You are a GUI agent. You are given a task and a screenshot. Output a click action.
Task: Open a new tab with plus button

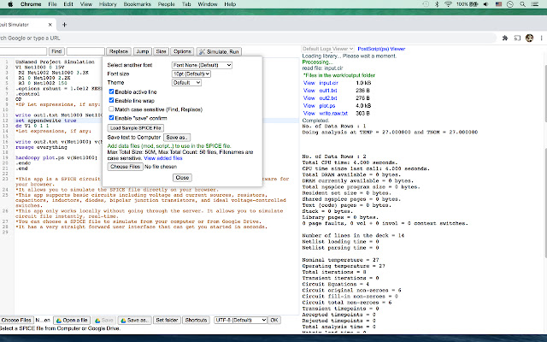(64, 25)
